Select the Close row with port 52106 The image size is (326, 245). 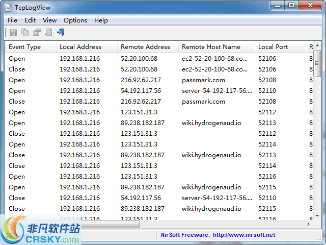pyautogui.click(x=159, y=69)
